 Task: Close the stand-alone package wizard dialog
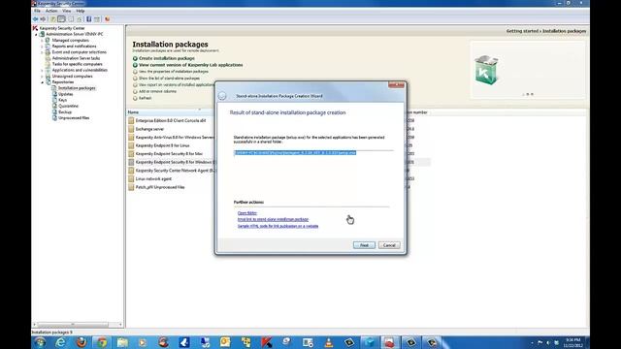click(396, 84)
